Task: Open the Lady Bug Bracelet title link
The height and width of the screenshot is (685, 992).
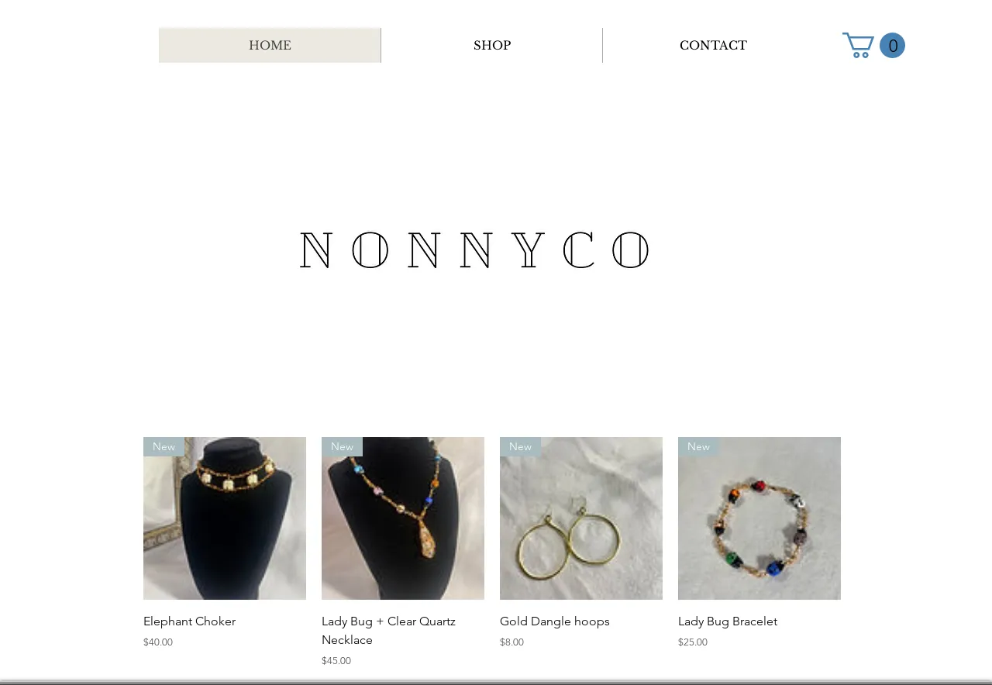Action: [x=728, y=621]
